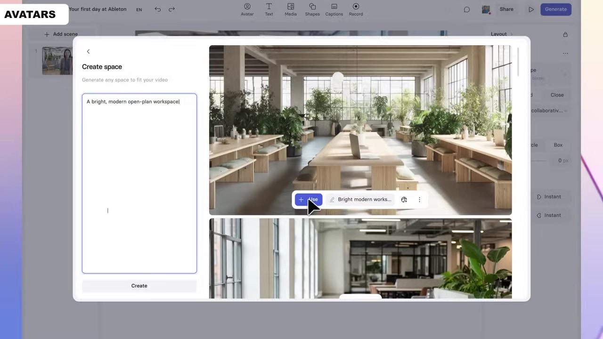The image size is (603, 339).
Task: Edit the 'Bright modern works...' prompt
Action: coord(360,200)
